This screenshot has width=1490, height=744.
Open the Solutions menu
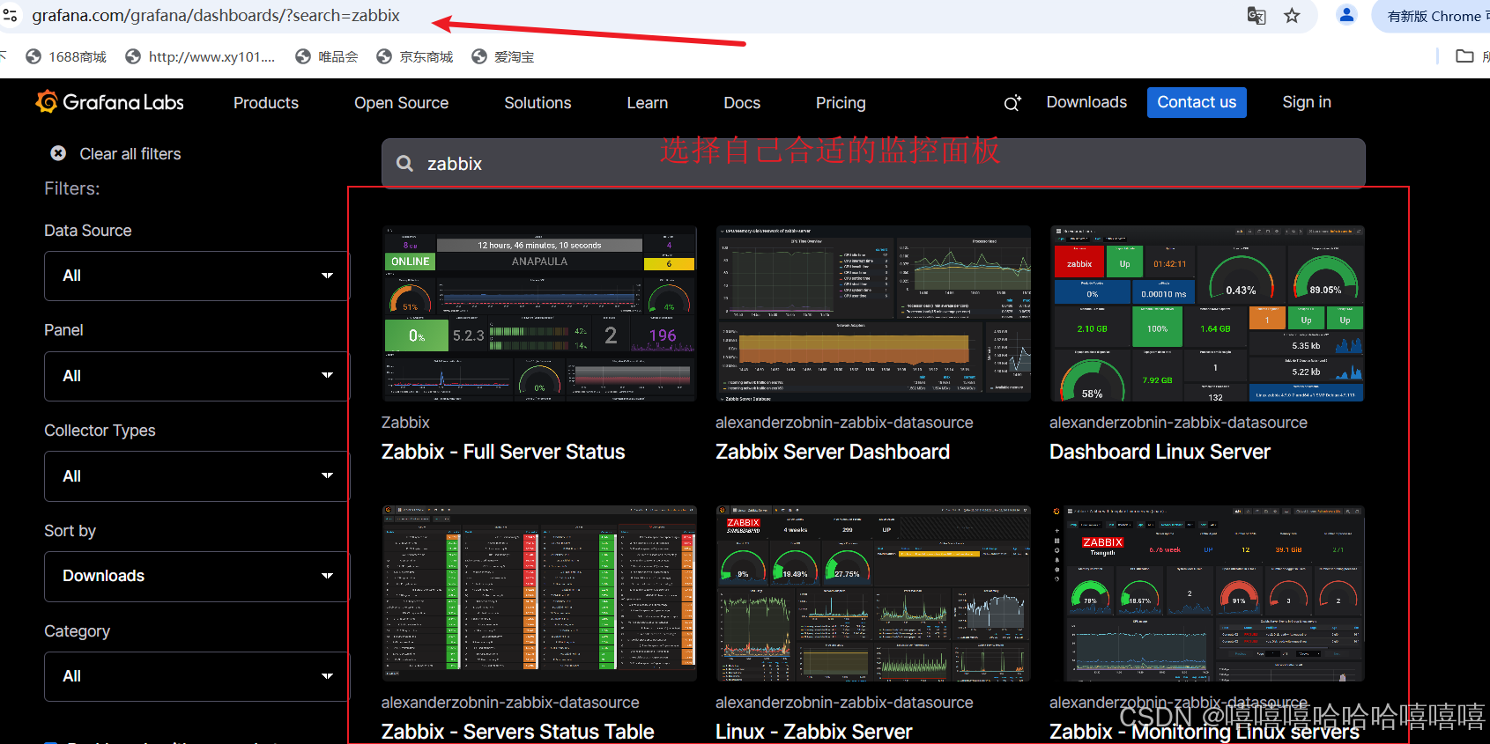point(537,103)
